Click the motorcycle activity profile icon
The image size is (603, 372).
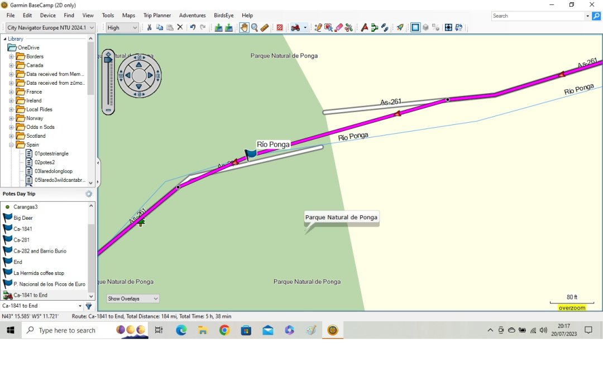click(x=295, y=27)
